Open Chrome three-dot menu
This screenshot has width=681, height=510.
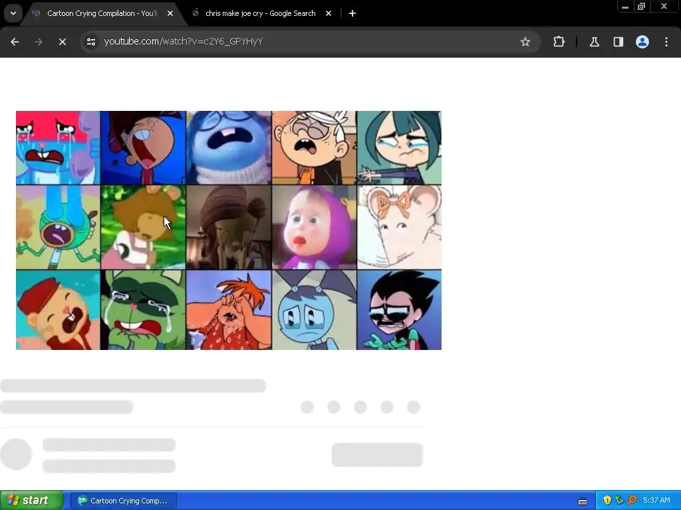(x=666, y=42)
